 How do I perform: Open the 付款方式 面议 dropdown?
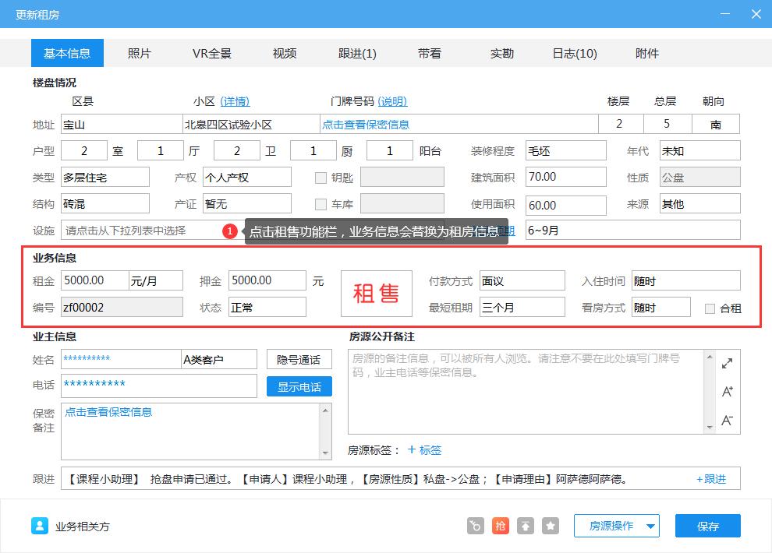coord(522,280)
